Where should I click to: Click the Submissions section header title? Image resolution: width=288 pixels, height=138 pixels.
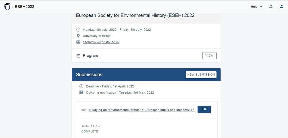tap(89, 75)
